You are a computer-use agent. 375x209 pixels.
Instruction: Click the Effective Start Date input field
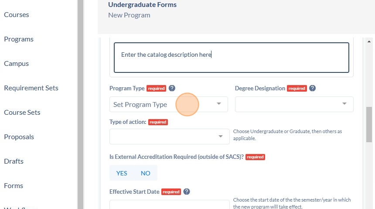pos(169,205)
